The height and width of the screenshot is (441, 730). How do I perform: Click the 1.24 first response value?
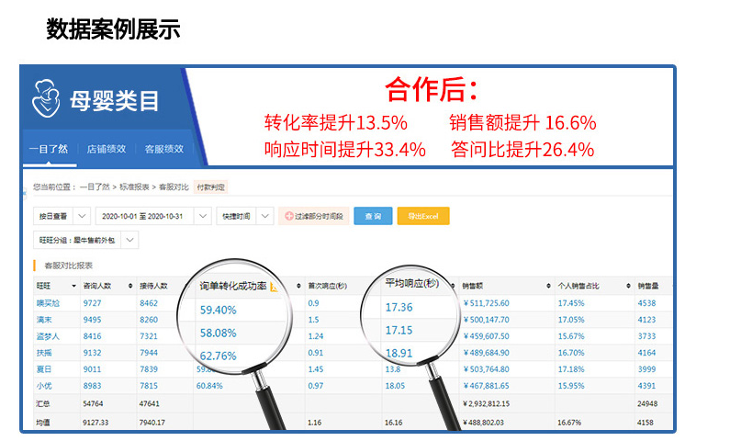[316, 336]
